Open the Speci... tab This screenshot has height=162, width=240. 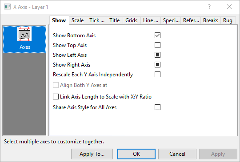pyautogui.click(x=171, y=20)
